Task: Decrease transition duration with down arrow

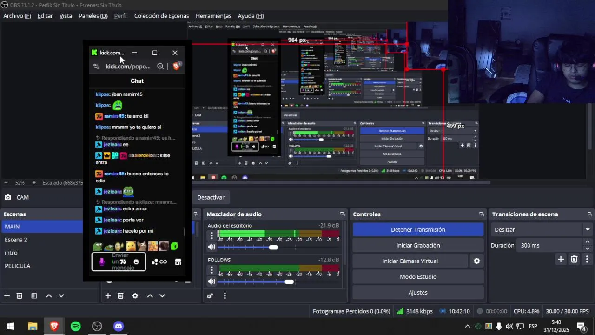Action: 588,248
